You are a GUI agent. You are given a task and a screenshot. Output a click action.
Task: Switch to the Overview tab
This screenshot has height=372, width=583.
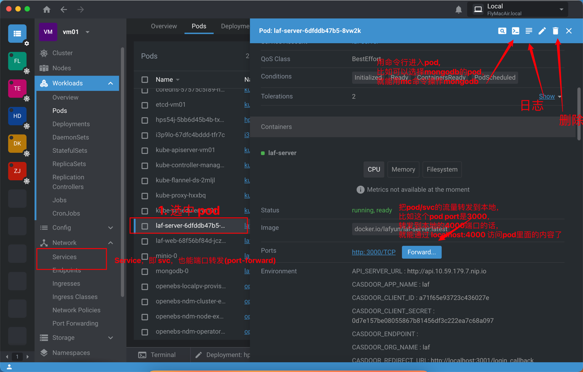click(x=164, y=26)
